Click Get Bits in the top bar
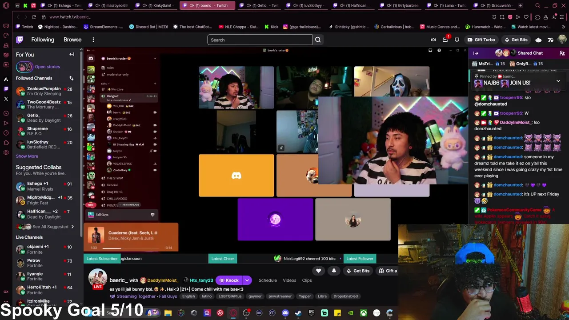This screenshot has width=569, height=320. [x=515, y=40]
